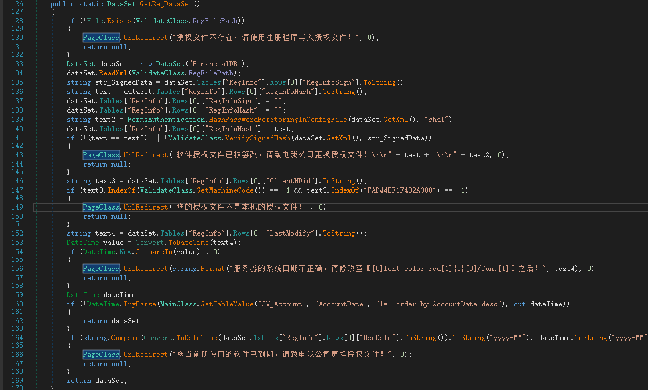648x390 pixels.
Task: Click Convert.ToDateTime(text4) on line 153
Action: [186, 243]
